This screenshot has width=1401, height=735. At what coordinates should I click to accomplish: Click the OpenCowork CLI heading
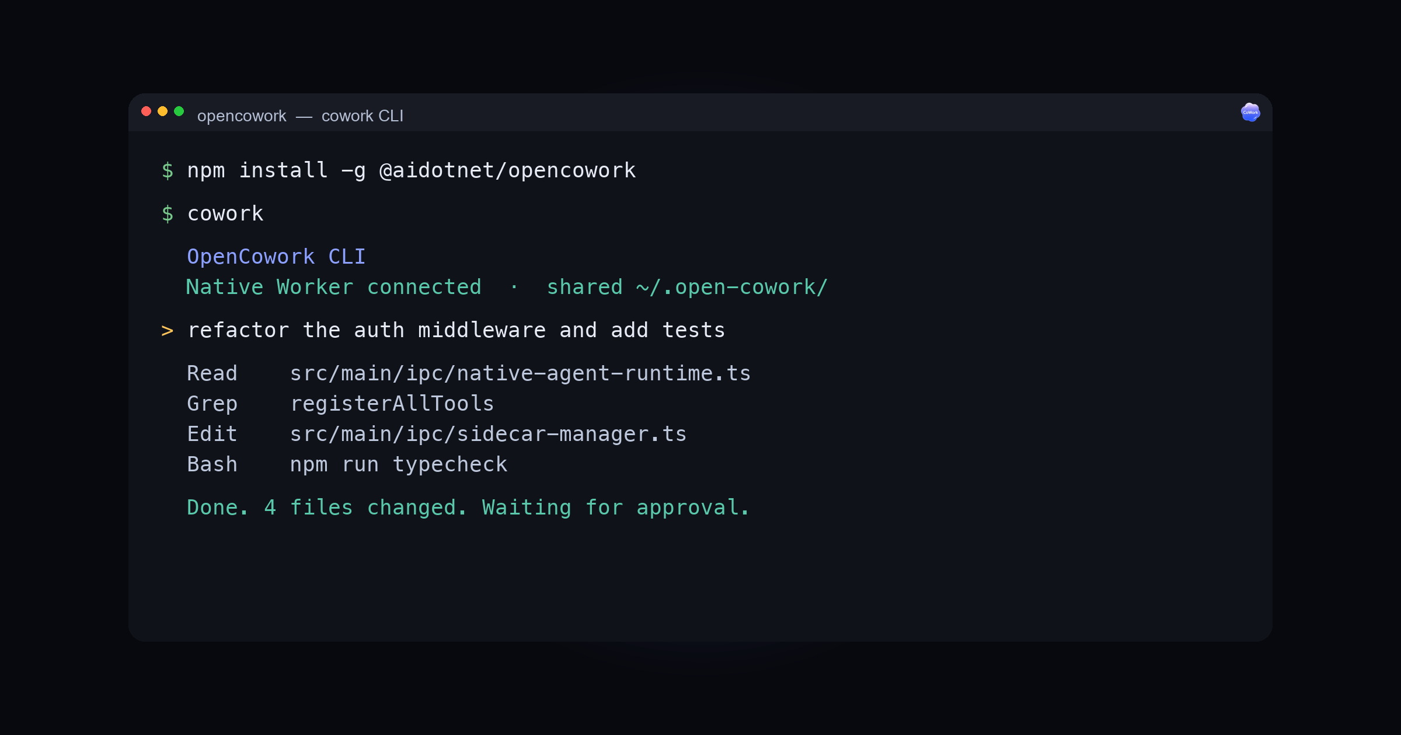pos(276,257)
